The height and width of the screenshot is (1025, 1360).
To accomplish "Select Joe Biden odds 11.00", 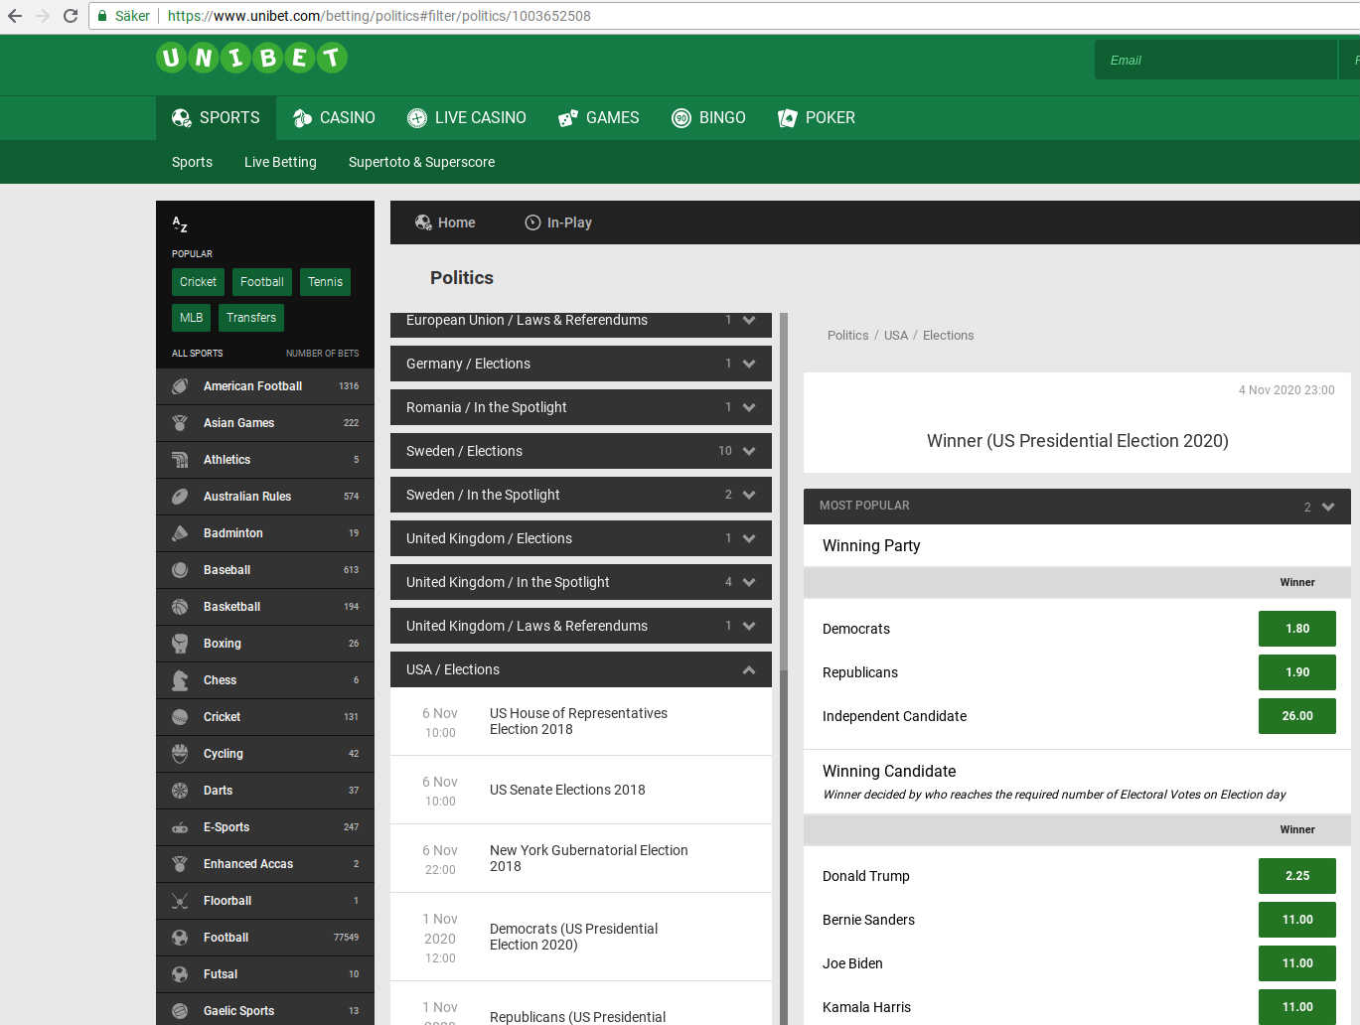I will click(1296, 963).
